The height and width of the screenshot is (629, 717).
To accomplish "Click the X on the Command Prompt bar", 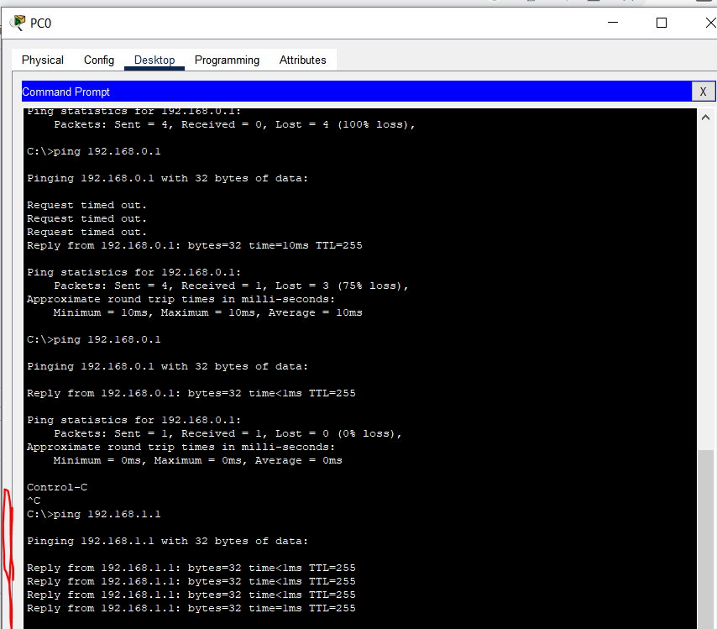I will pos(703,92).
